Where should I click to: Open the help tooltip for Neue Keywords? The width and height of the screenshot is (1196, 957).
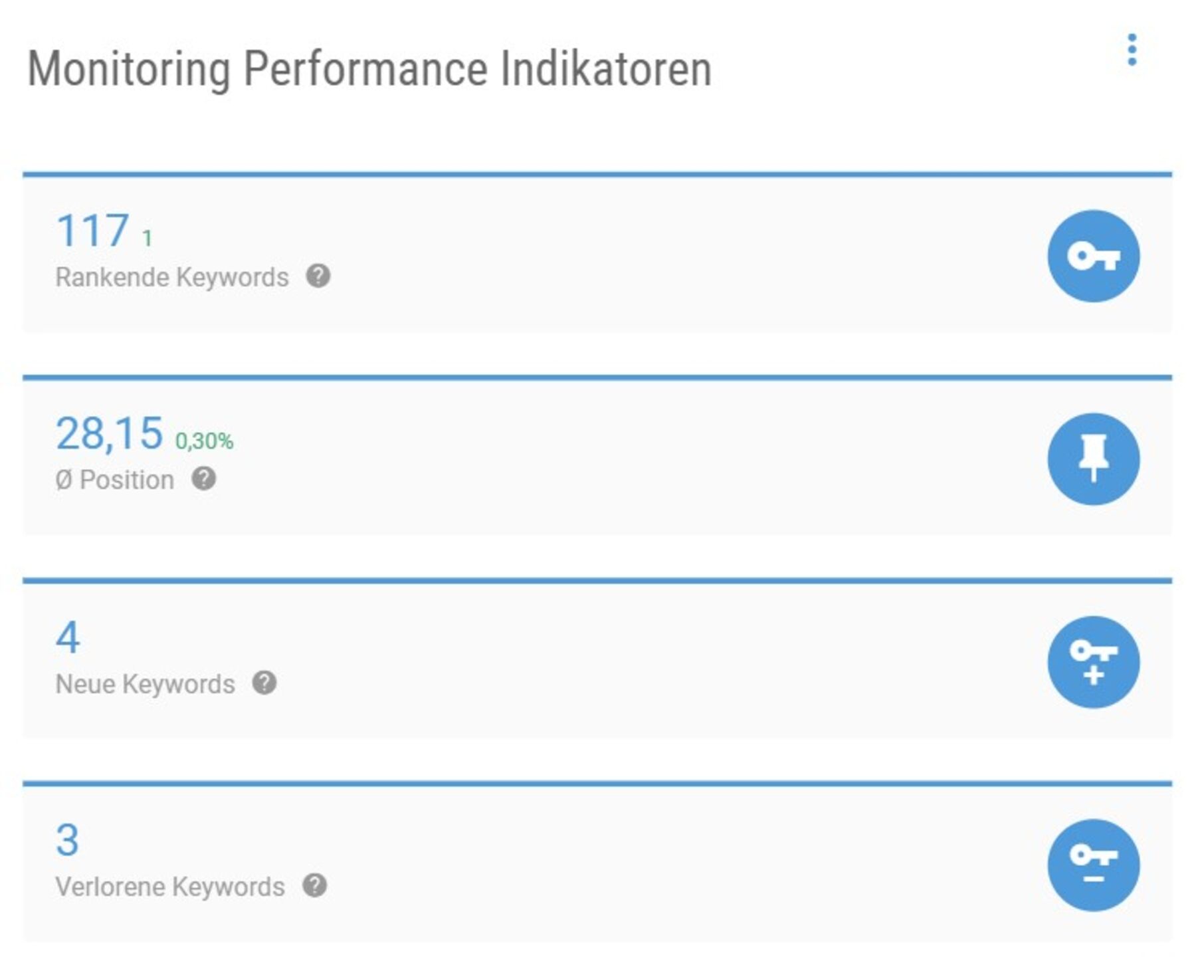point(264,683)
